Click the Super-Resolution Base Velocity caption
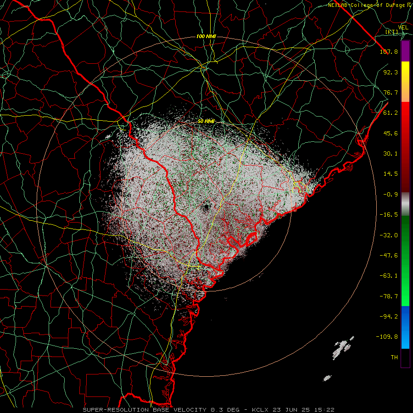The height and width of the screenshot is (413, 413). [209, 410]
